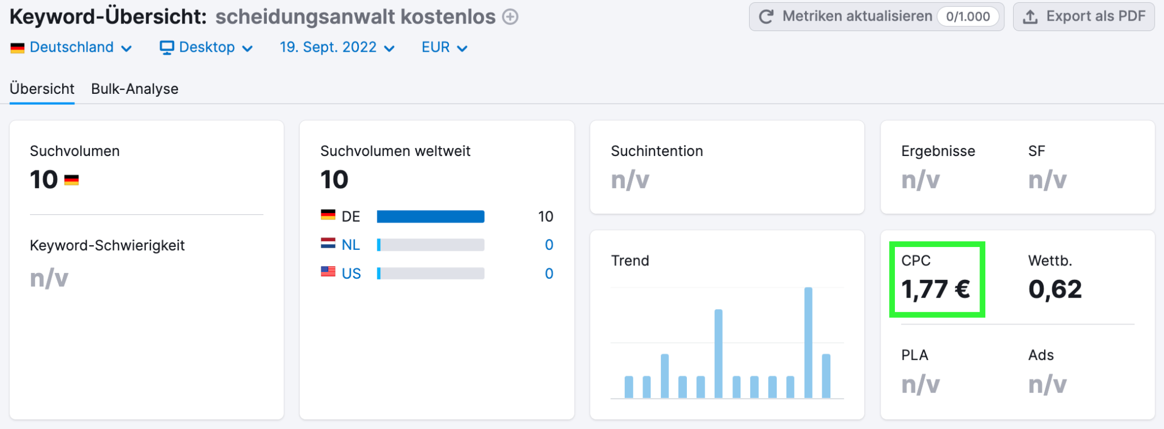Click the PLA label
1164x429 pixels.
[x=914, y=355]
